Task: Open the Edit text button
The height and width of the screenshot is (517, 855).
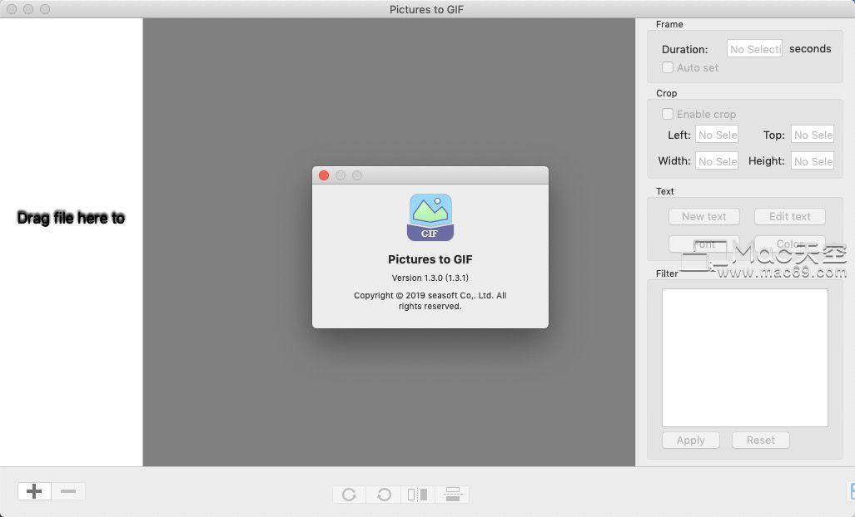Action: click(789, 217)
